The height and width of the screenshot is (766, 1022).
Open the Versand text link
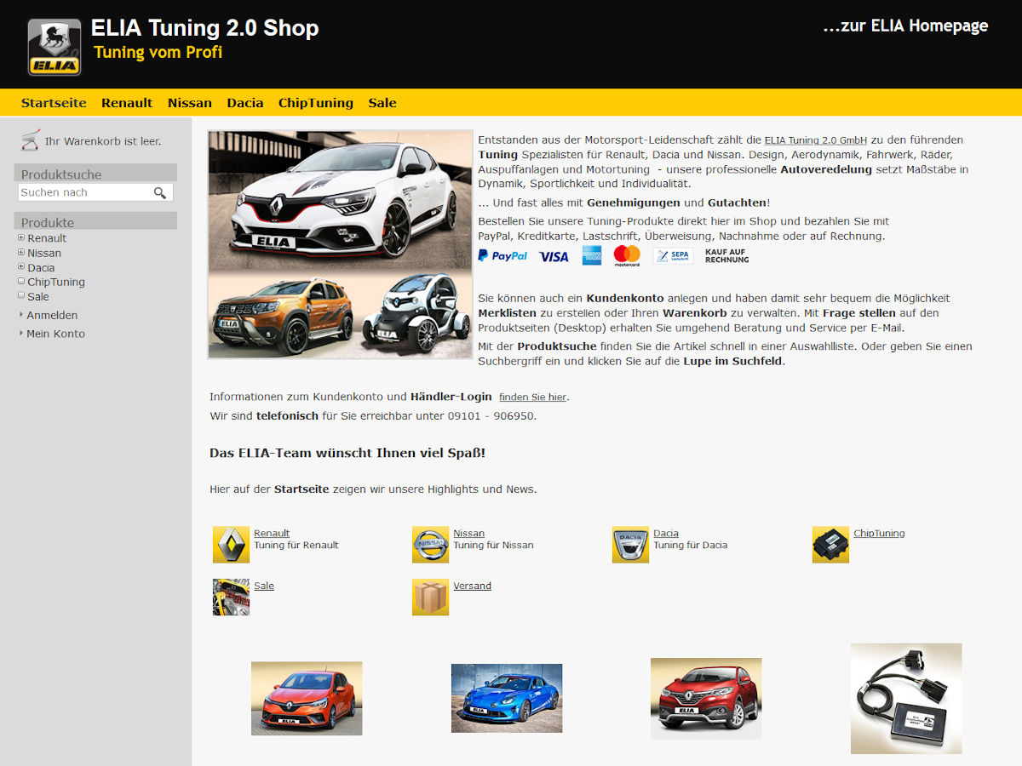tap(473, 586)
